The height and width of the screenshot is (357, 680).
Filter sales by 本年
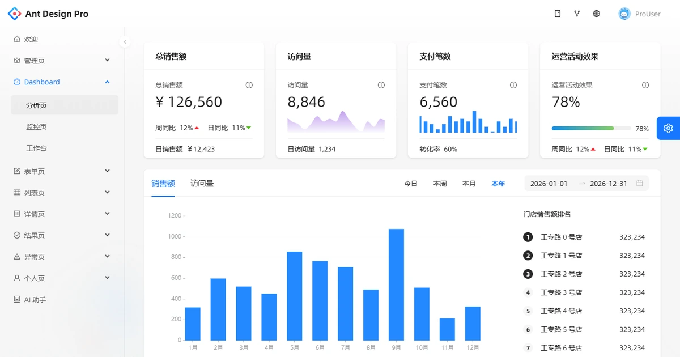click(498, 184)
